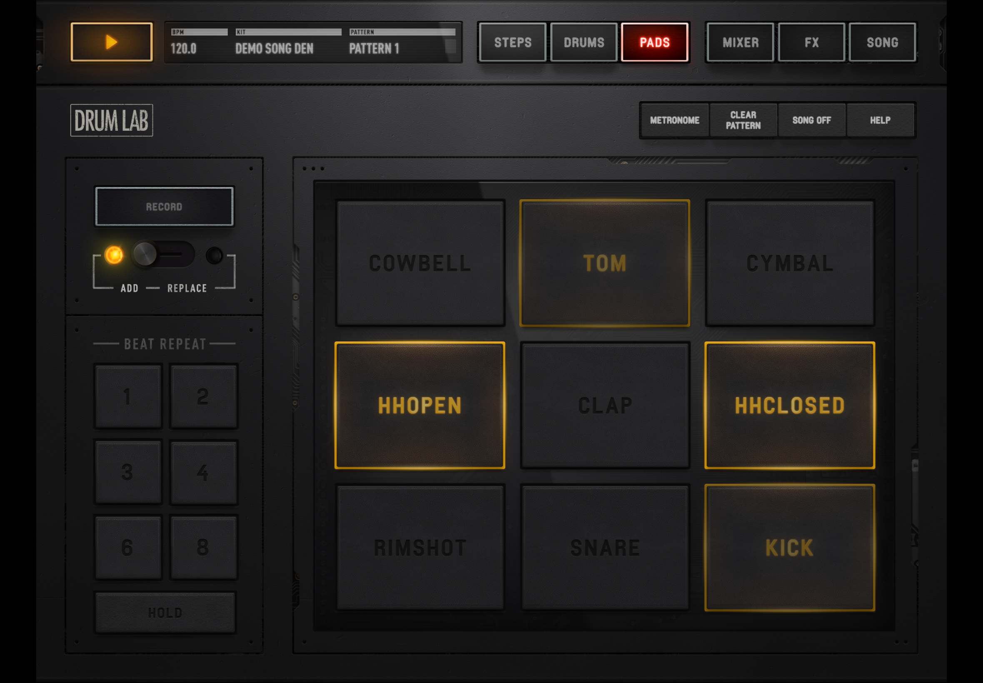
Task: Tap the Tom pad
Action: (x=605, y=263)
